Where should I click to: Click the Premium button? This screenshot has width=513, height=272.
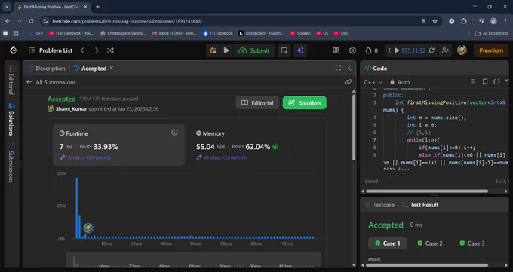pos(491,50)
